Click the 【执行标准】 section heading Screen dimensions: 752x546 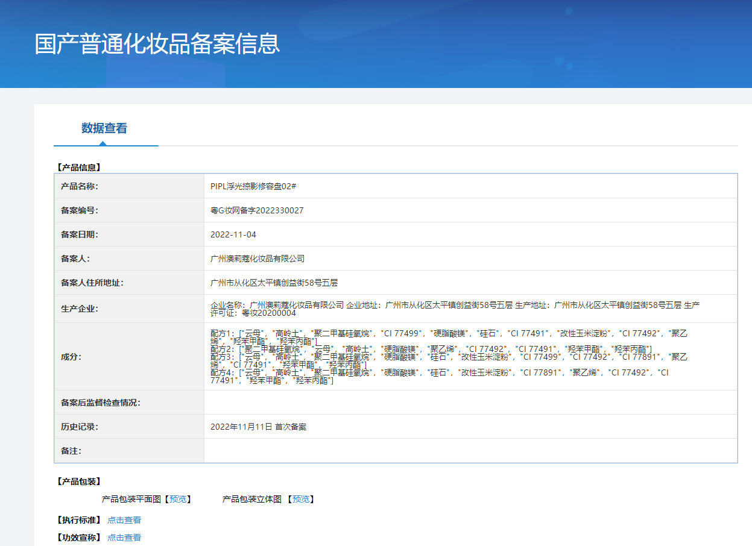pos(78,520)
